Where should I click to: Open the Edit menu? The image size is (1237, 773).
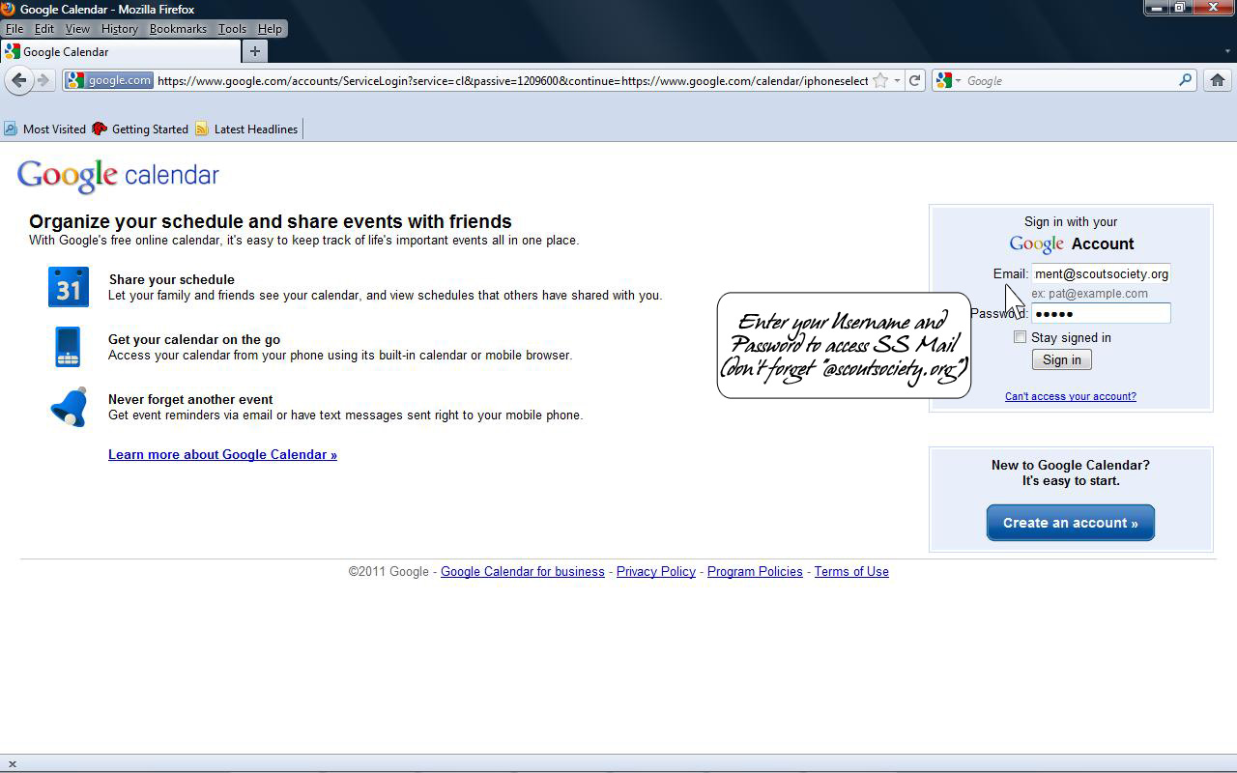(x=44, y=29)
